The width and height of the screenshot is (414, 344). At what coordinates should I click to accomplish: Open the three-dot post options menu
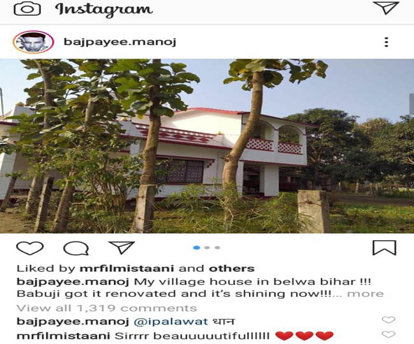(x=386, y=42)
